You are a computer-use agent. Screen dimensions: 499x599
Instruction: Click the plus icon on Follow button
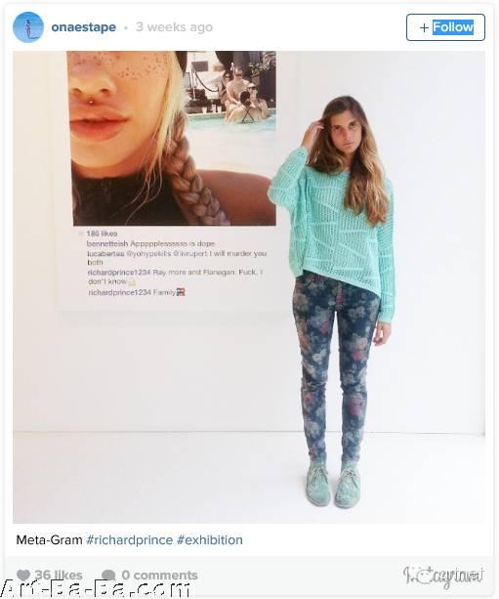(x=424, y=27)
